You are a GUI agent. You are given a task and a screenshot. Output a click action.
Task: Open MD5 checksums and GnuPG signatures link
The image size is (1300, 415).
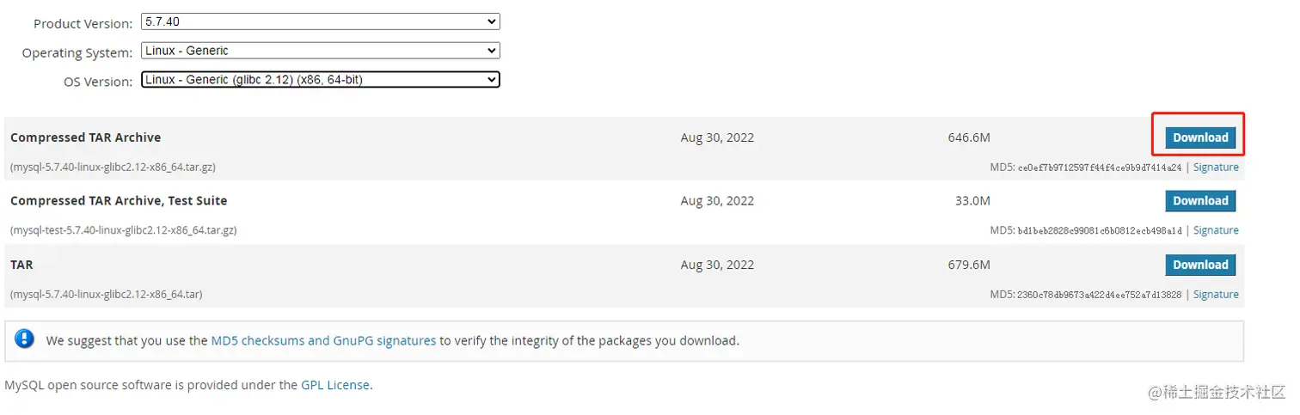click(323, 340)
